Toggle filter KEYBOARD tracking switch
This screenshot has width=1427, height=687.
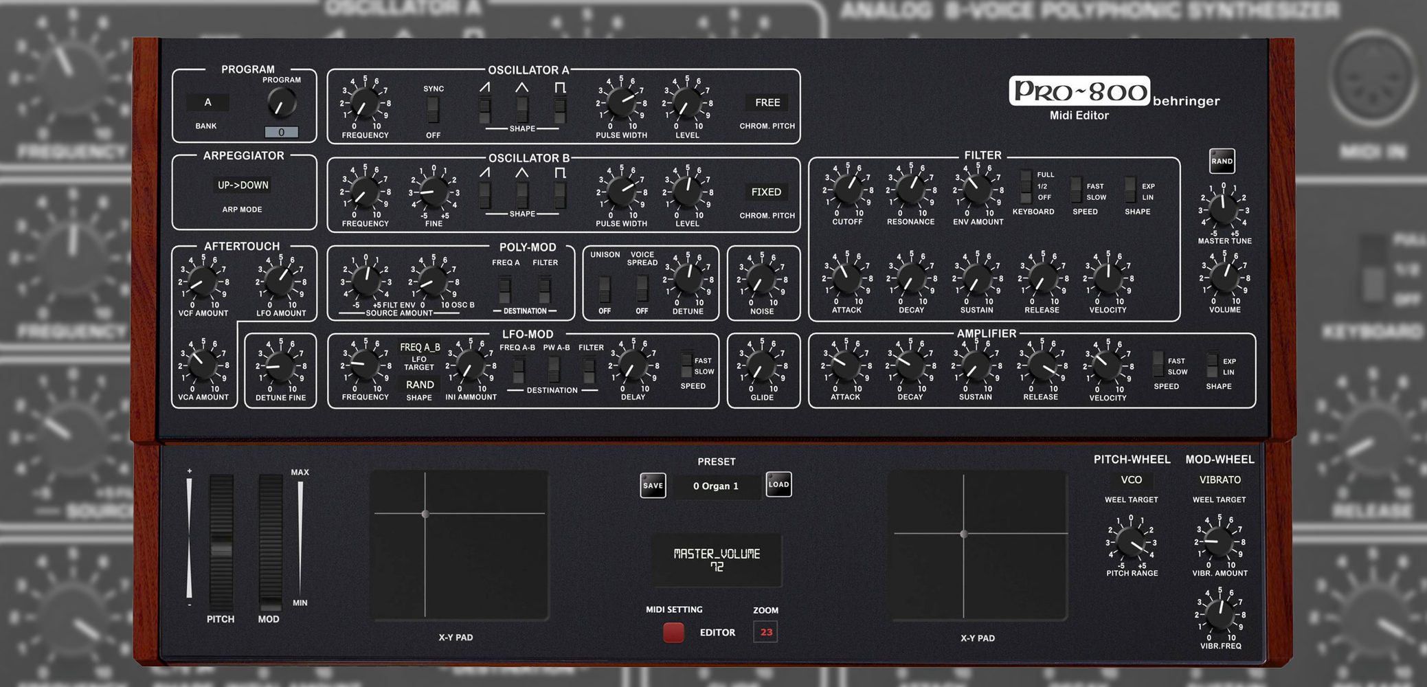(x=1026, y=185)
